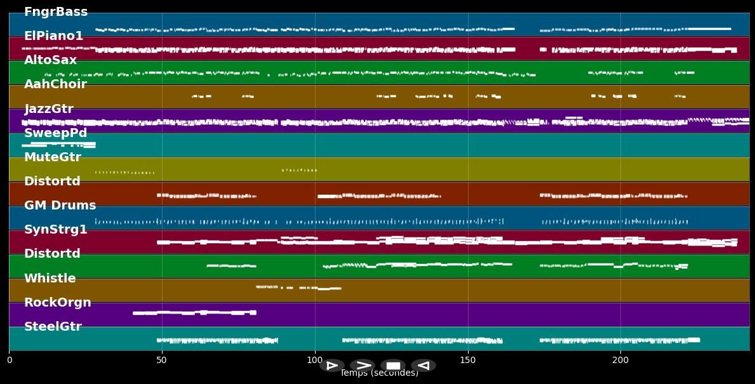
Task: Select the AltoSax track label
Action: [50, 60]
